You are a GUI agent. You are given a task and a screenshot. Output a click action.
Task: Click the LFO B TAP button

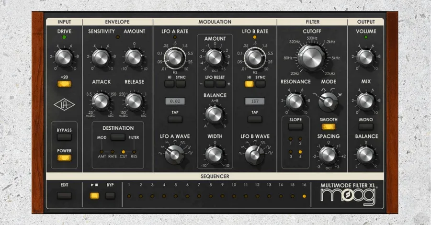coord(255,119)
